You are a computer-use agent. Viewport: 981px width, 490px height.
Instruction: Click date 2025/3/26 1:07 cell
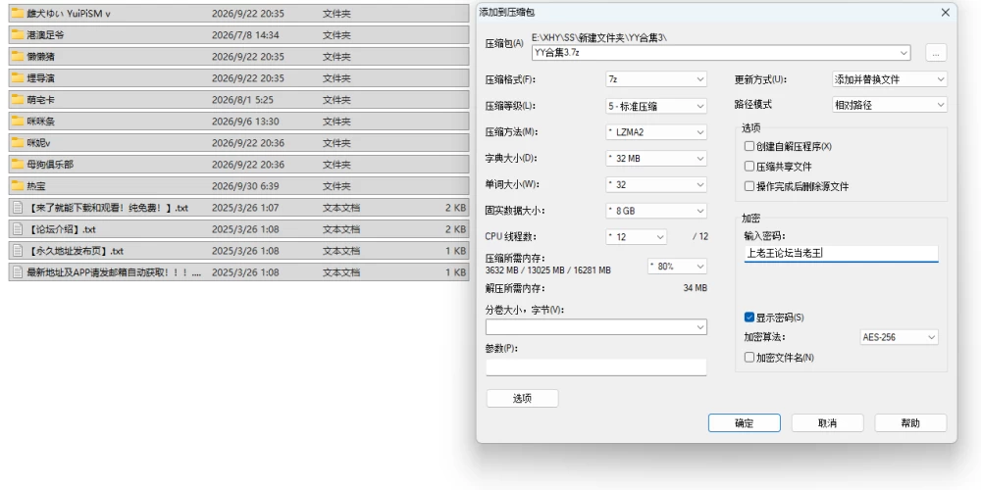tap(245, 208)
